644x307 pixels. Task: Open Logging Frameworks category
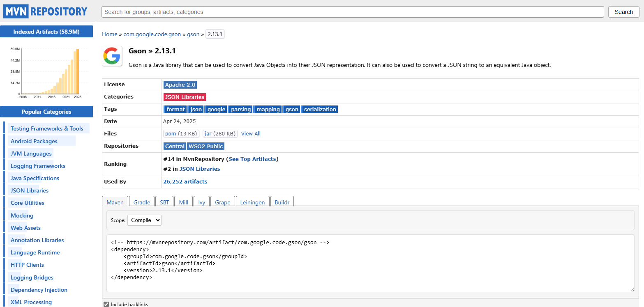tap(38, 166)
